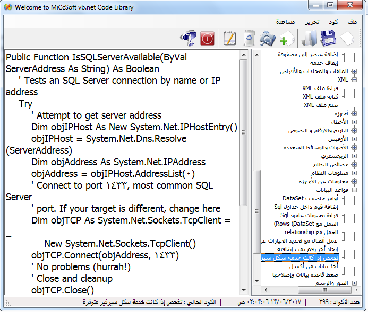
Task: Expand the الأوفيس tree node
Action: (354, 139)
